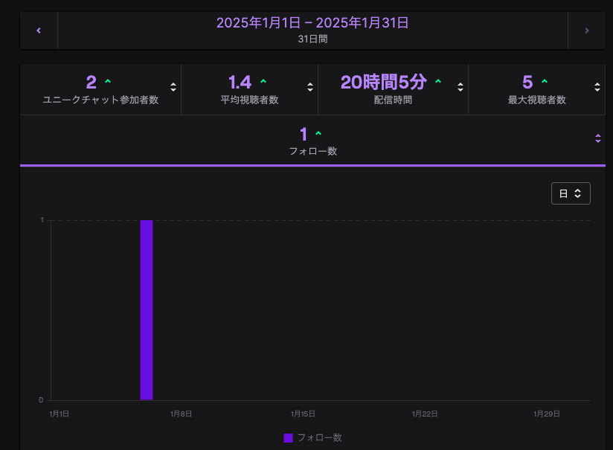Click the up-down arrows on 平均視聴者数 tile

(x=310, y=87)
